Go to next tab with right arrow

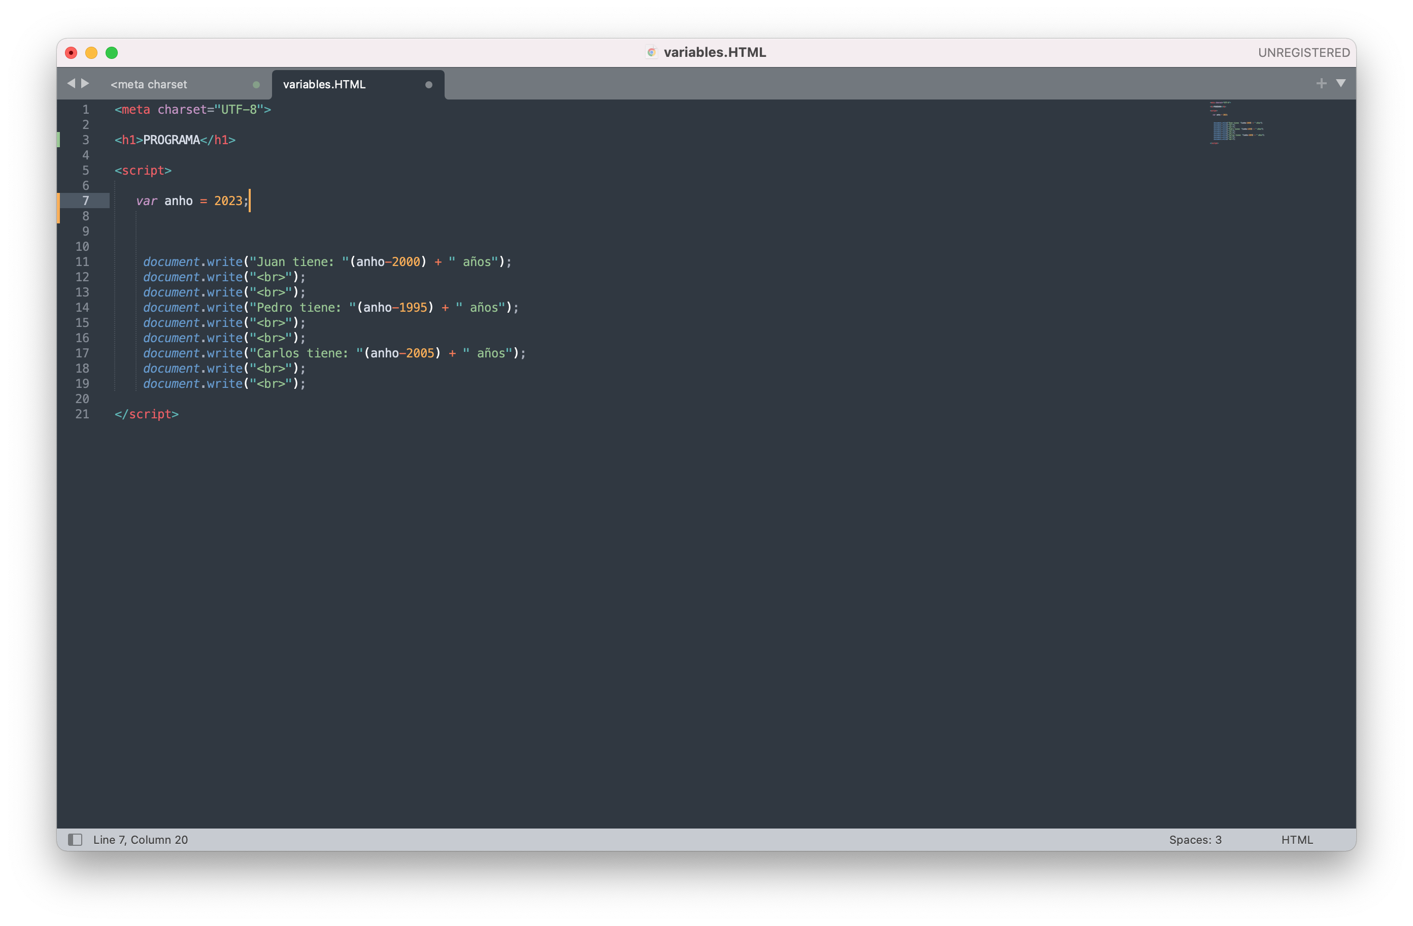pyautogui.click(x=85, y=83)
